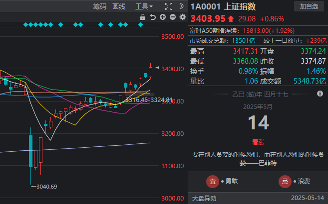The image size is (328, 204).
Task: Click the red 宜 badge
Action: (213, 182)
